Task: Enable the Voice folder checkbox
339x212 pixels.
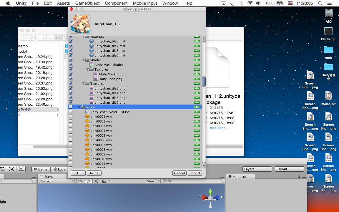Action: click(x=71, y=107)
